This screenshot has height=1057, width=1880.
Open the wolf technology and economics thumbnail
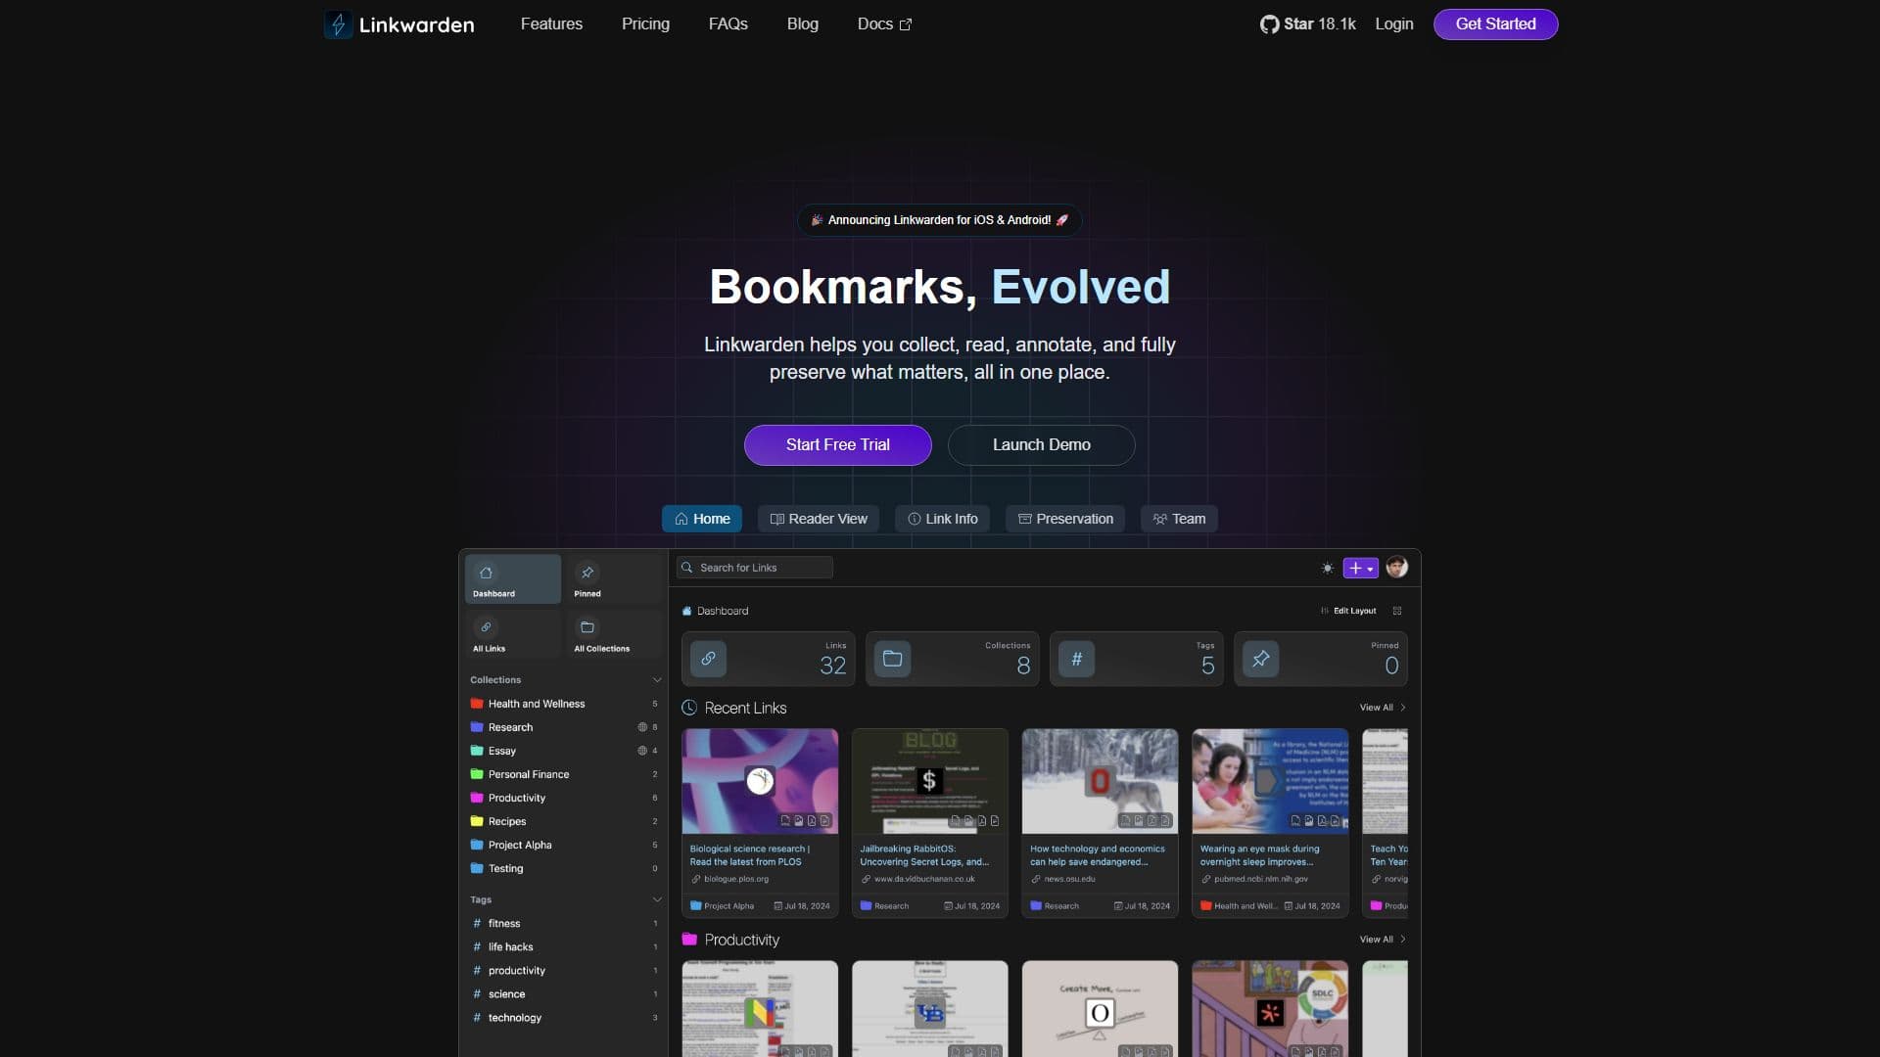(x=1100, y=781)
